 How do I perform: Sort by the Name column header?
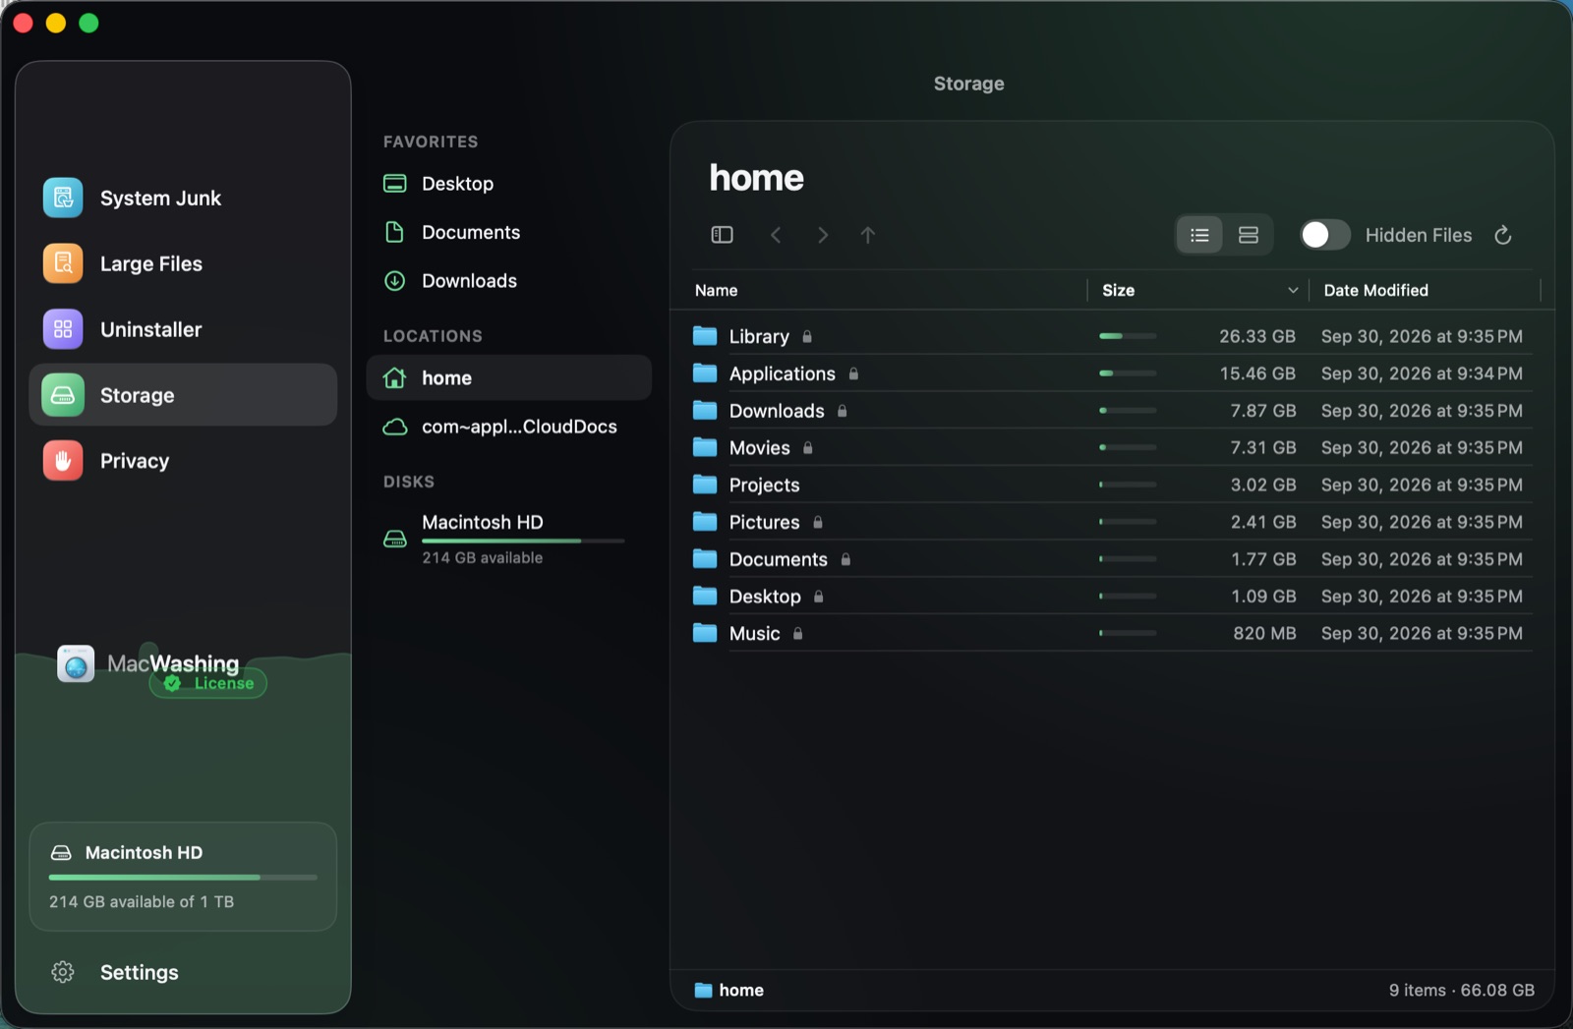(x=717, y=290)
